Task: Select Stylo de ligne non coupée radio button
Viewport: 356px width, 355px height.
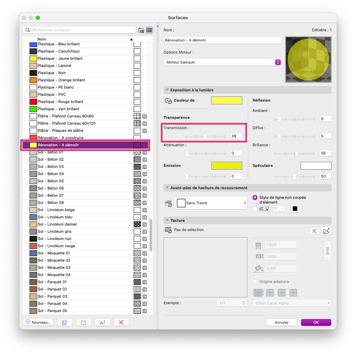Action: (255, 197)
